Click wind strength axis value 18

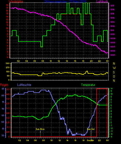[x=7, y=5]
